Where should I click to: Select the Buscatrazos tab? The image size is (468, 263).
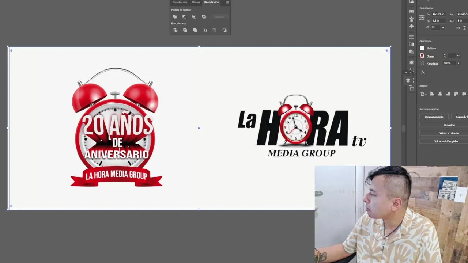(211, 2)
